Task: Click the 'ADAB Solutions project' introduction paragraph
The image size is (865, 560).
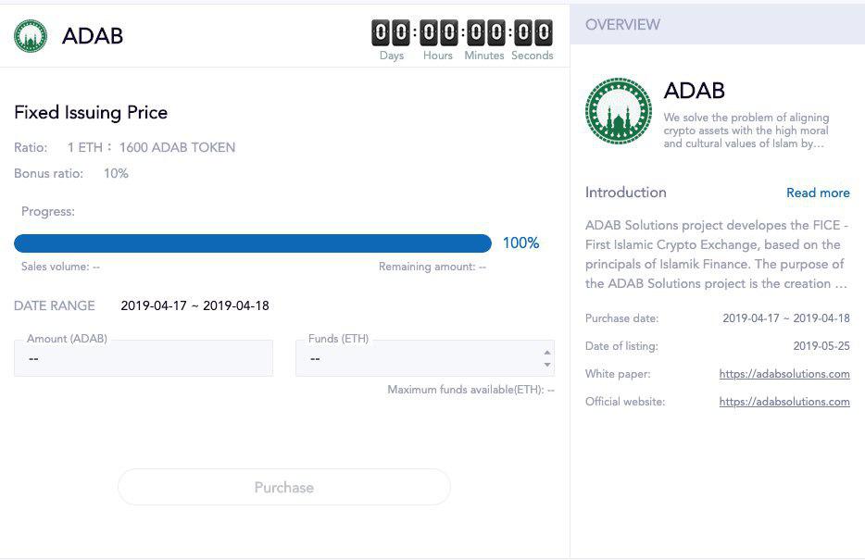Action: [717, 255]
